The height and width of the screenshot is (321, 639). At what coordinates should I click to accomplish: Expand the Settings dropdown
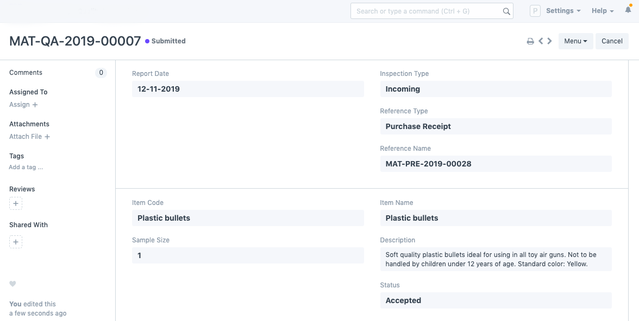(x=563, y=11)
